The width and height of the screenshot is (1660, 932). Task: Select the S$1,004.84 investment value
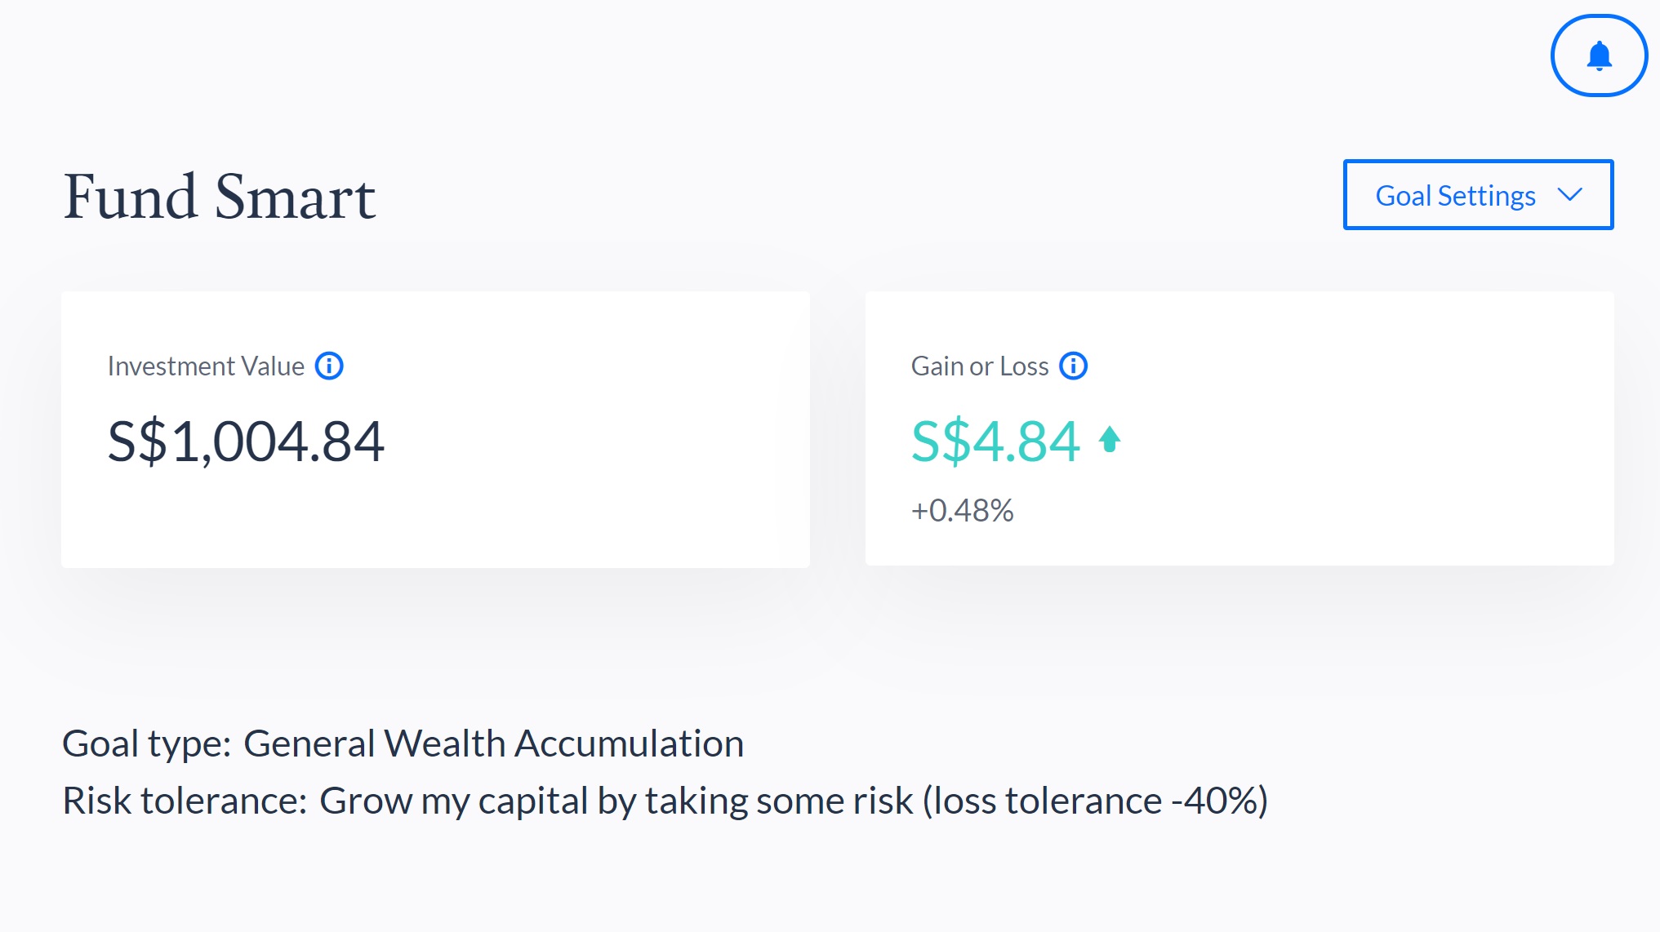point(246,442)
